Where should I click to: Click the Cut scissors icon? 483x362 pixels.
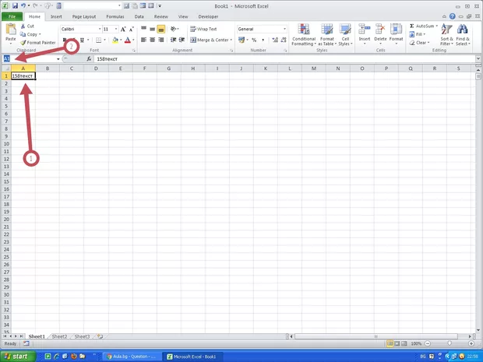tap(23, 26)
